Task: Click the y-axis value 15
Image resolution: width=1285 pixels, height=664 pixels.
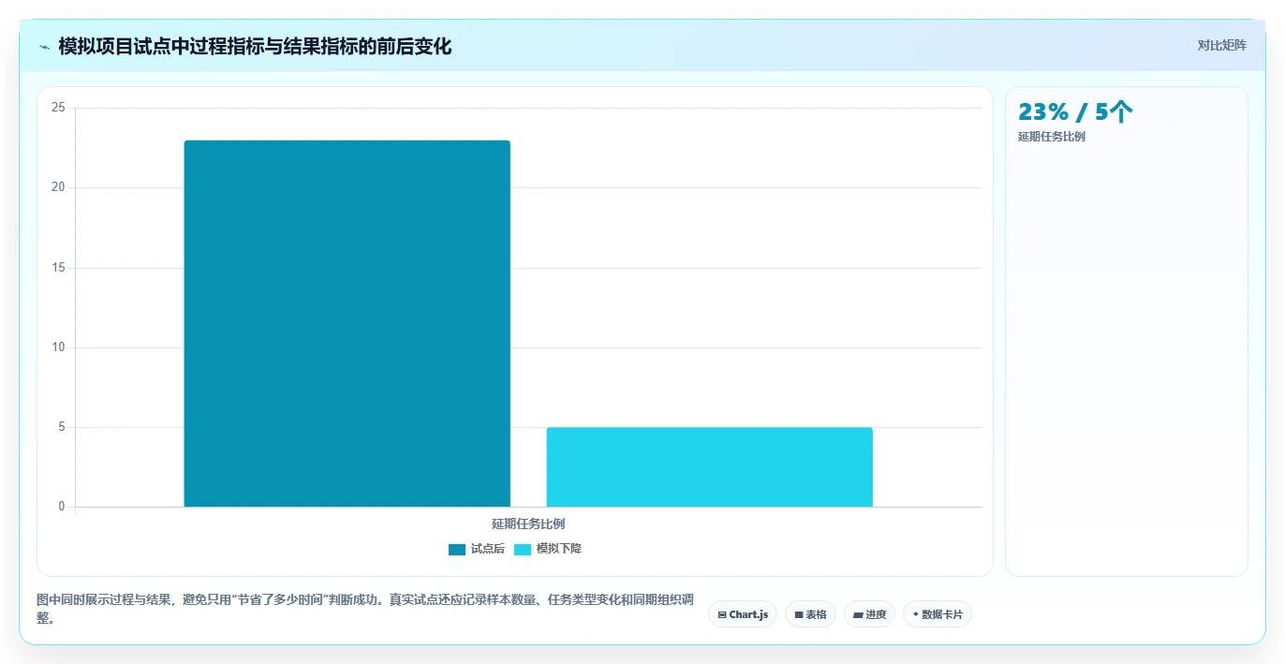Action: click(x=58, y=268)
